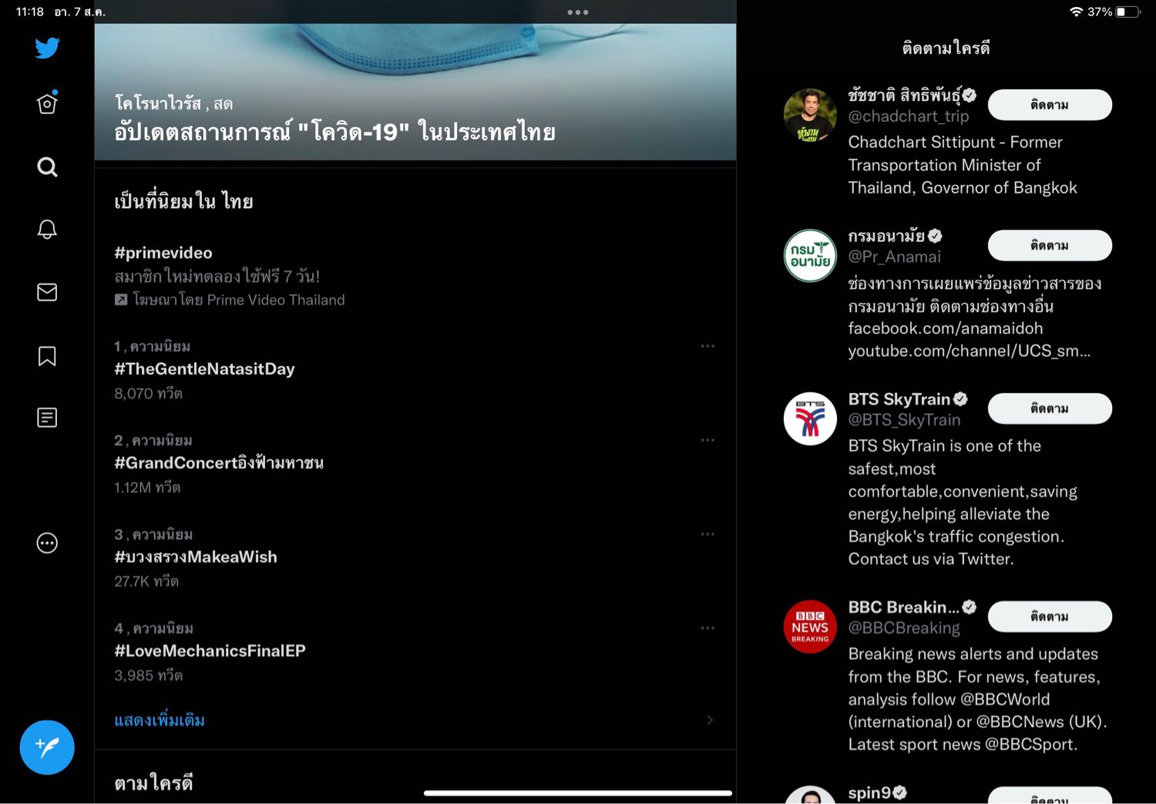This screenshot has height=804, width=1156.
Task: Open facebook.com/anamaidoh link
Action: [x=946, y=328]
